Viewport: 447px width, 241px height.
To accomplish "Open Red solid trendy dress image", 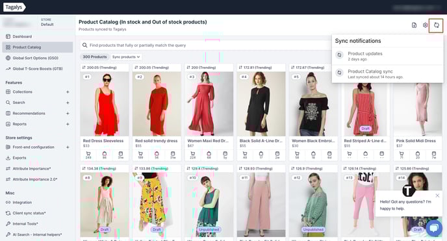I will pyautogui.click(x=157, y=104).
